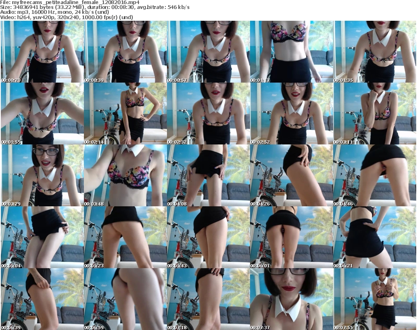Open the frame labeled 00:03:48

click(x=125, y=175)
